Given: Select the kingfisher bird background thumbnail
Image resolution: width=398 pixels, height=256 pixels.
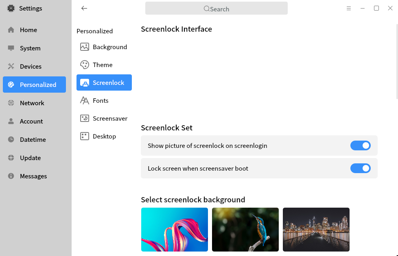Looking at the screenshot, I should [245, 230].
